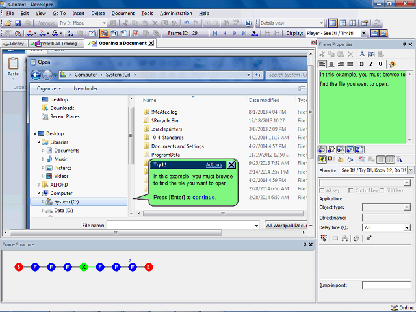Click the Underline icon in Frame Properties
The width and height of the screenshot is (416, 312).
(x=380, y=64)
